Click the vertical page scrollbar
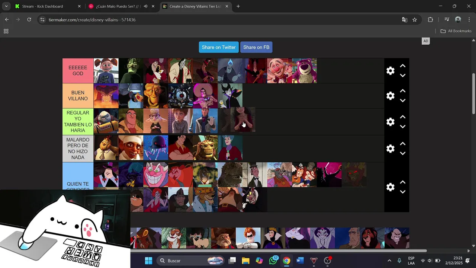 (473, 93)
